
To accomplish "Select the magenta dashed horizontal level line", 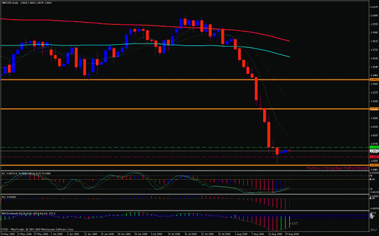I will [185, 157].
